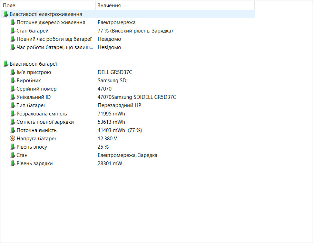Select the 'Серійний номер' label
Screen dimensions: 313x243
click(37, 89)
